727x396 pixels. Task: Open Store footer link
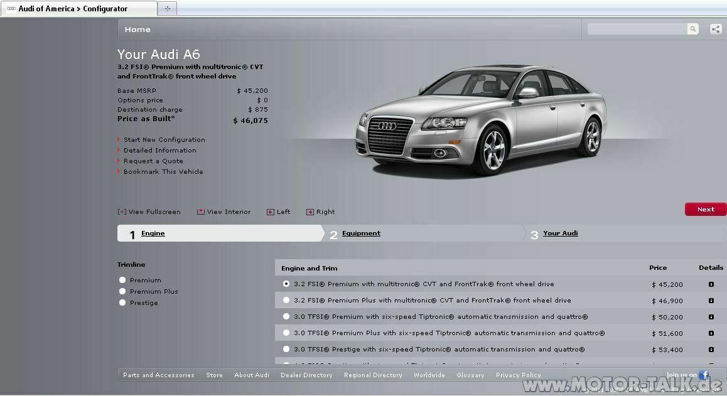(214, 375)
